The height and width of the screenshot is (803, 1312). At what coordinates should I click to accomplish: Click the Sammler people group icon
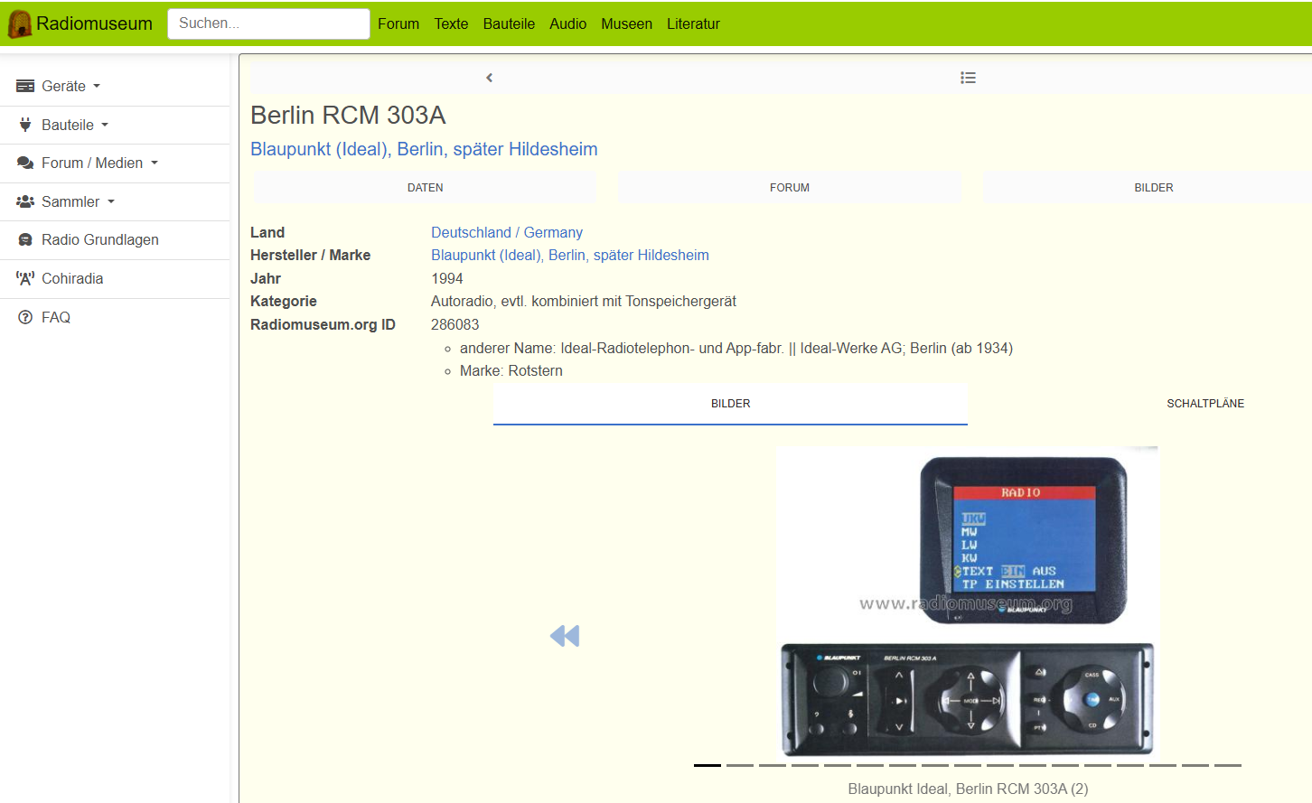point(25,201)
